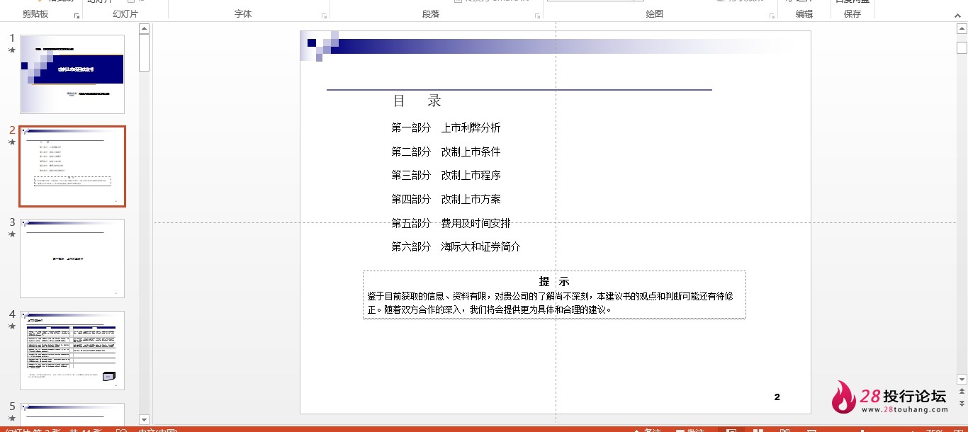
Task: Click the 幻灯片 group label
Action: coord(125,14)
